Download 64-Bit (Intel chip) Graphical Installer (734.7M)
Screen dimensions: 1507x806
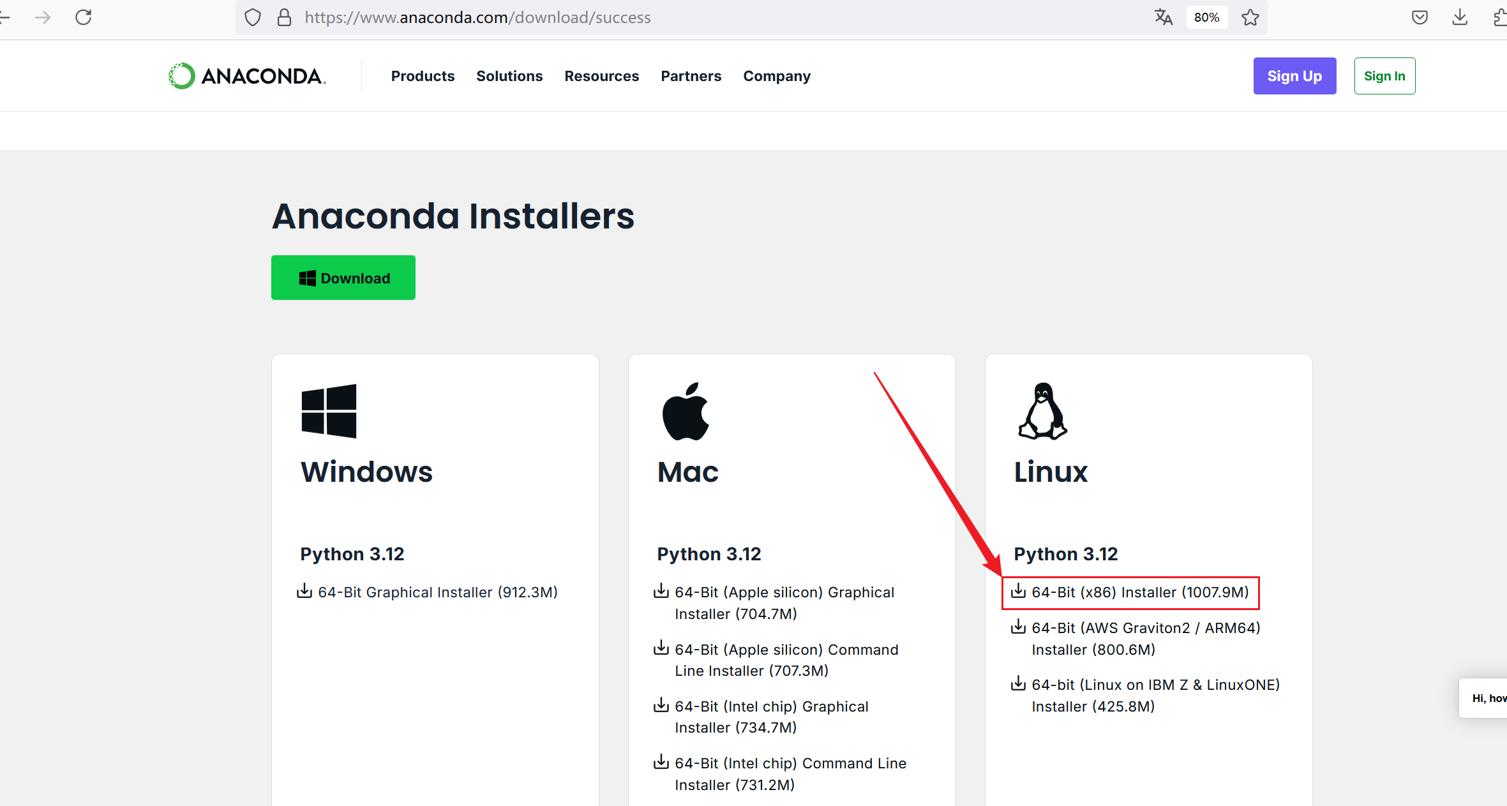772,717
